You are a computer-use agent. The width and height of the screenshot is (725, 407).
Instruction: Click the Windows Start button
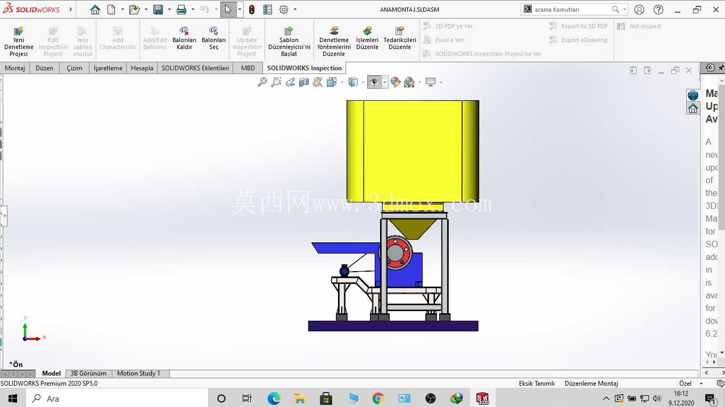13,398
